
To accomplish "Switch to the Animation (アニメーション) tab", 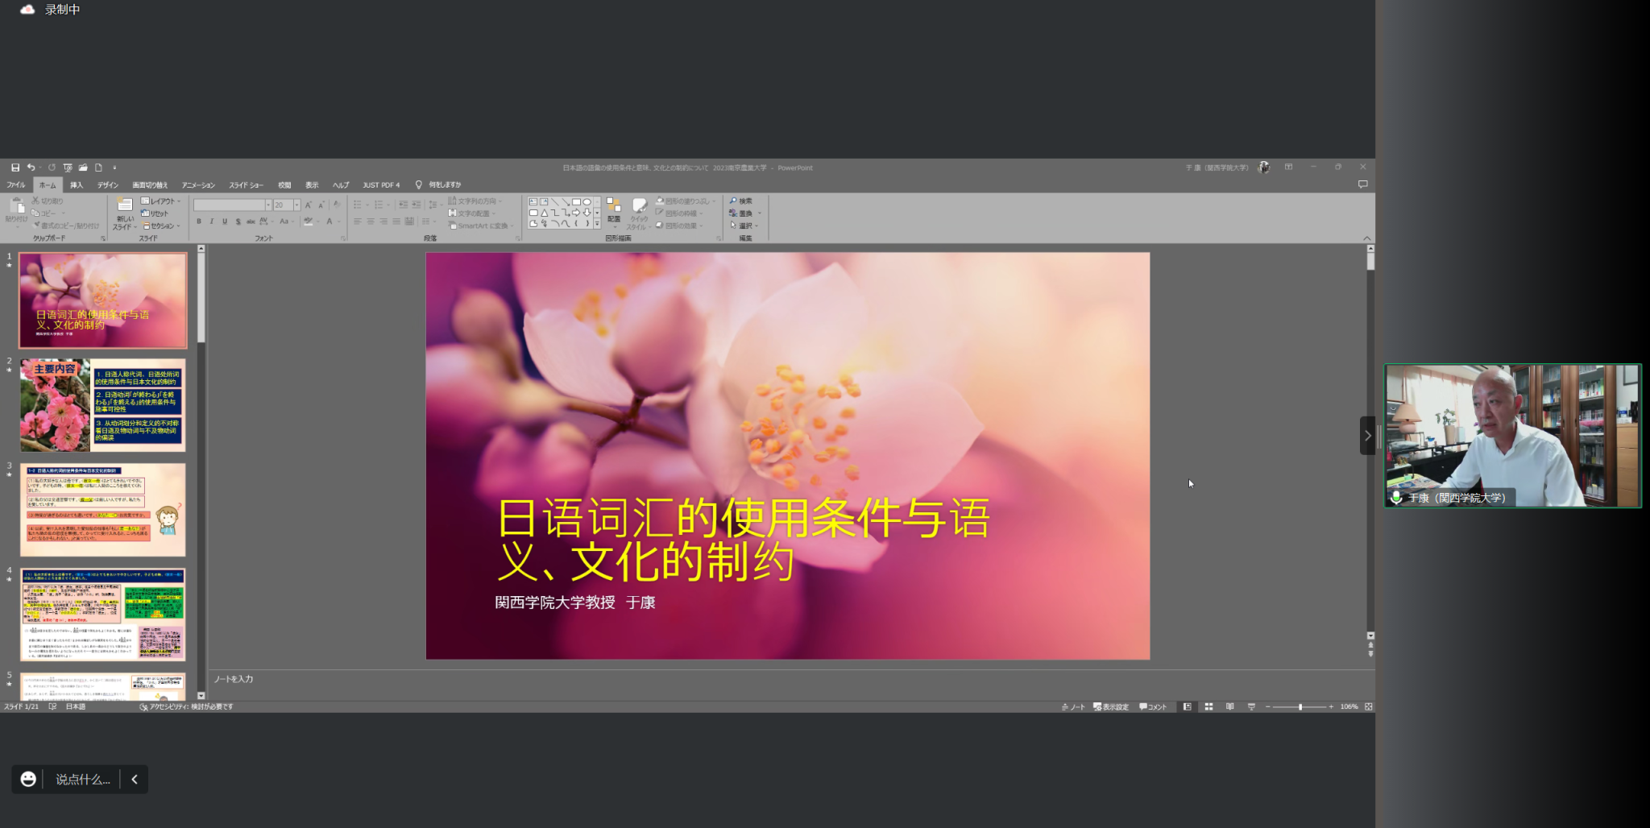I will (x=198, y=184).
